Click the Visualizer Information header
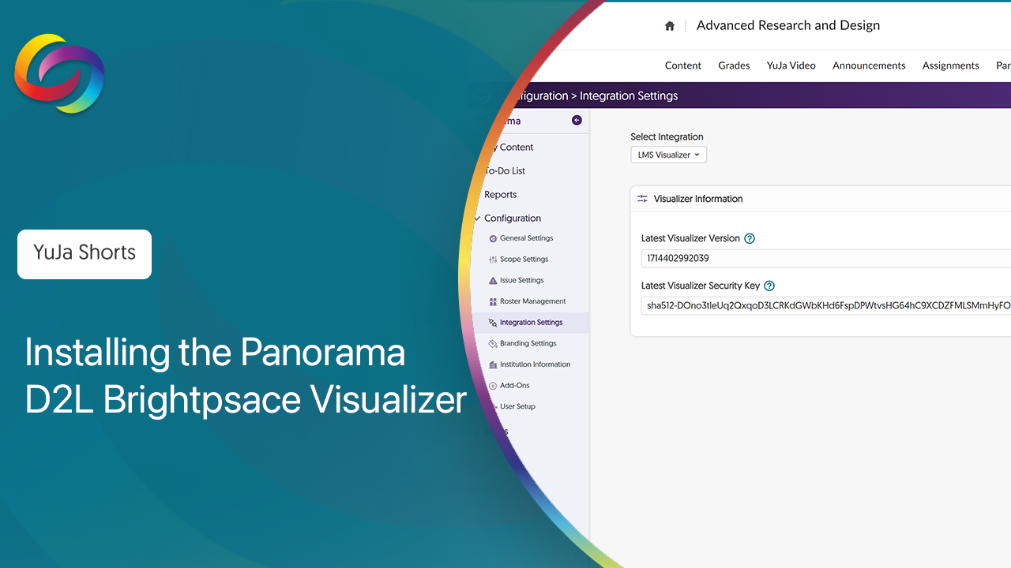1011x568 pixels. coord(698,199)
